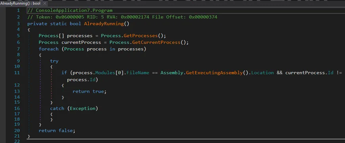Click the FileName property reference
Image resolution: width=345 pixels, height=143 pixels.
pyautogui.click(x=138, y=73)
